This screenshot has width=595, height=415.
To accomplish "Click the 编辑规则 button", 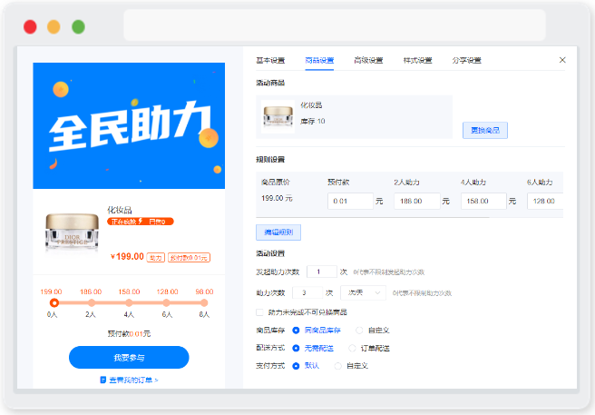I will pos(278,232).
